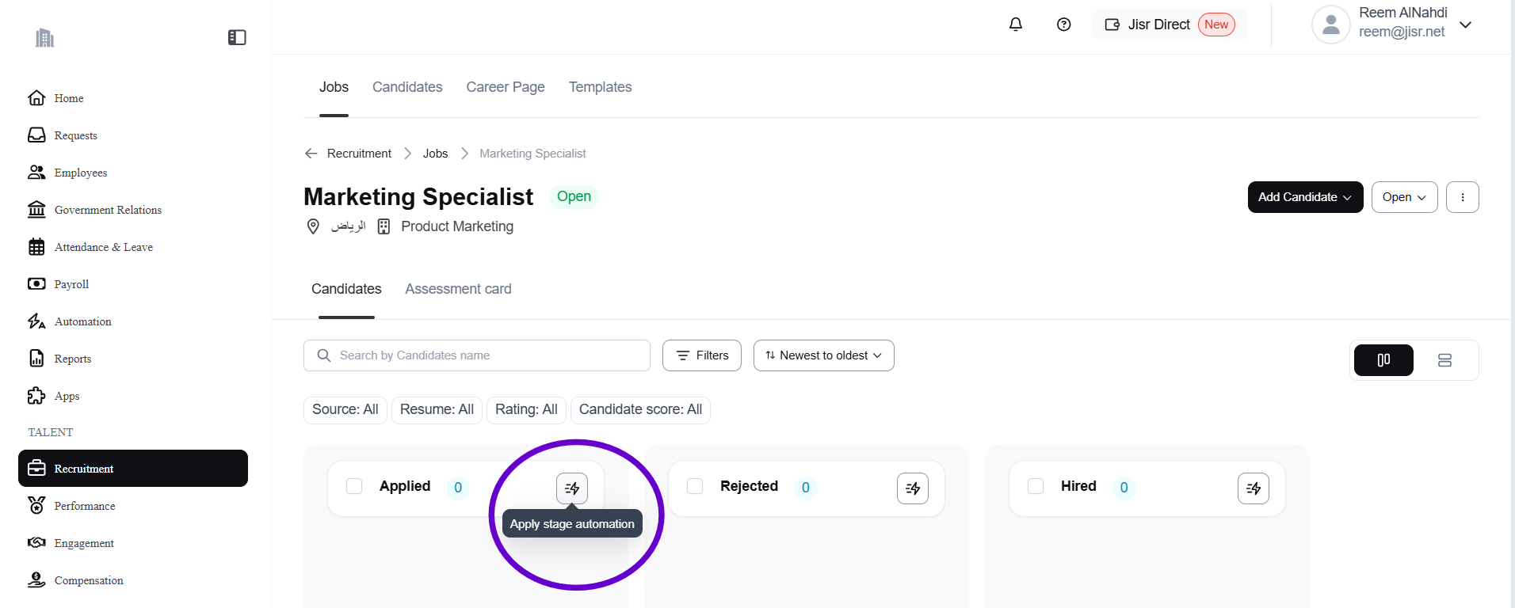Apply stage automation on Rejected column

[x=913, y=488]
